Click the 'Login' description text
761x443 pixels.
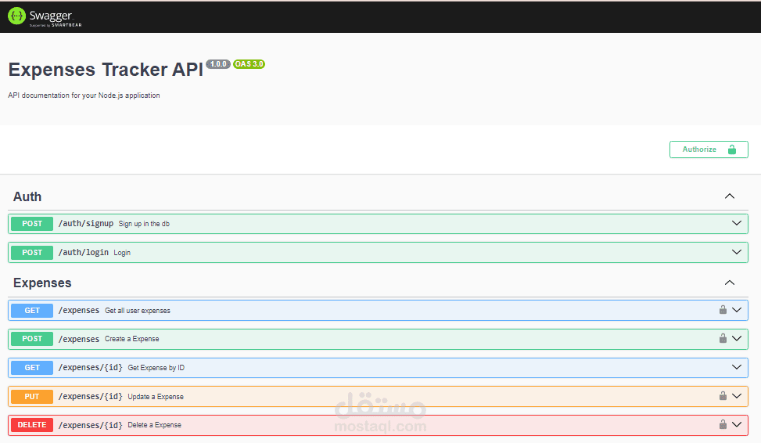(x=122, y=253)
